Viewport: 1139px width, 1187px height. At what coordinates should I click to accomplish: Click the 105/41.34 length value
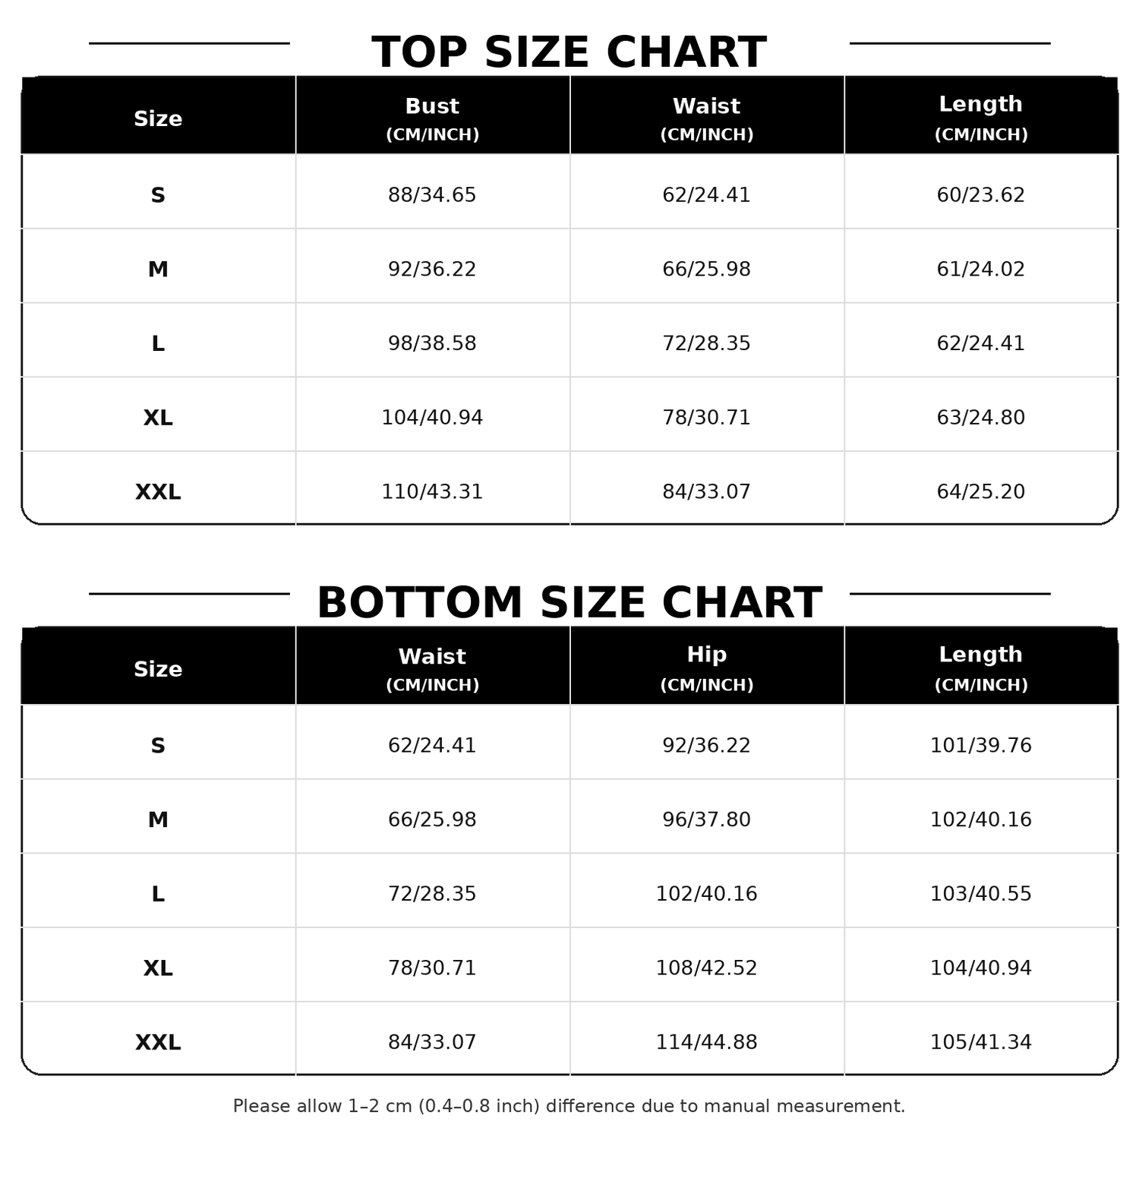980,1043
